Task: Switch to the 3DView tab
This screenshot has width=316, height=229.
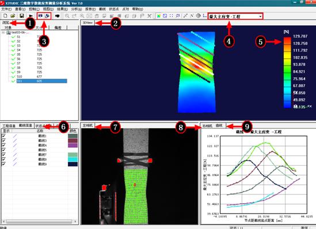Action: tap(88, 23)
